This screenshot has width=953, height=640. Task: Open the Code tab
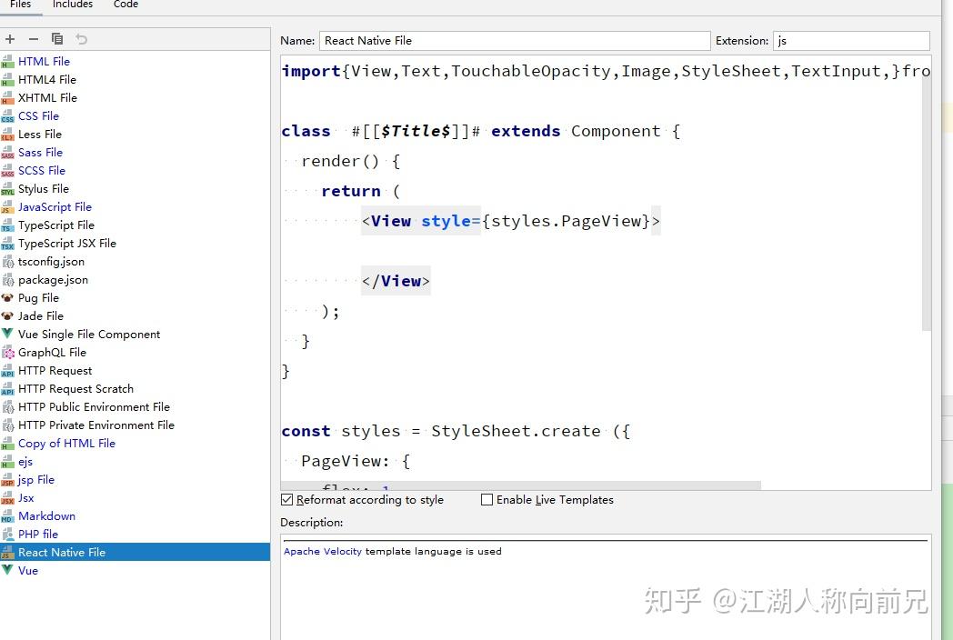coord(125,5)
